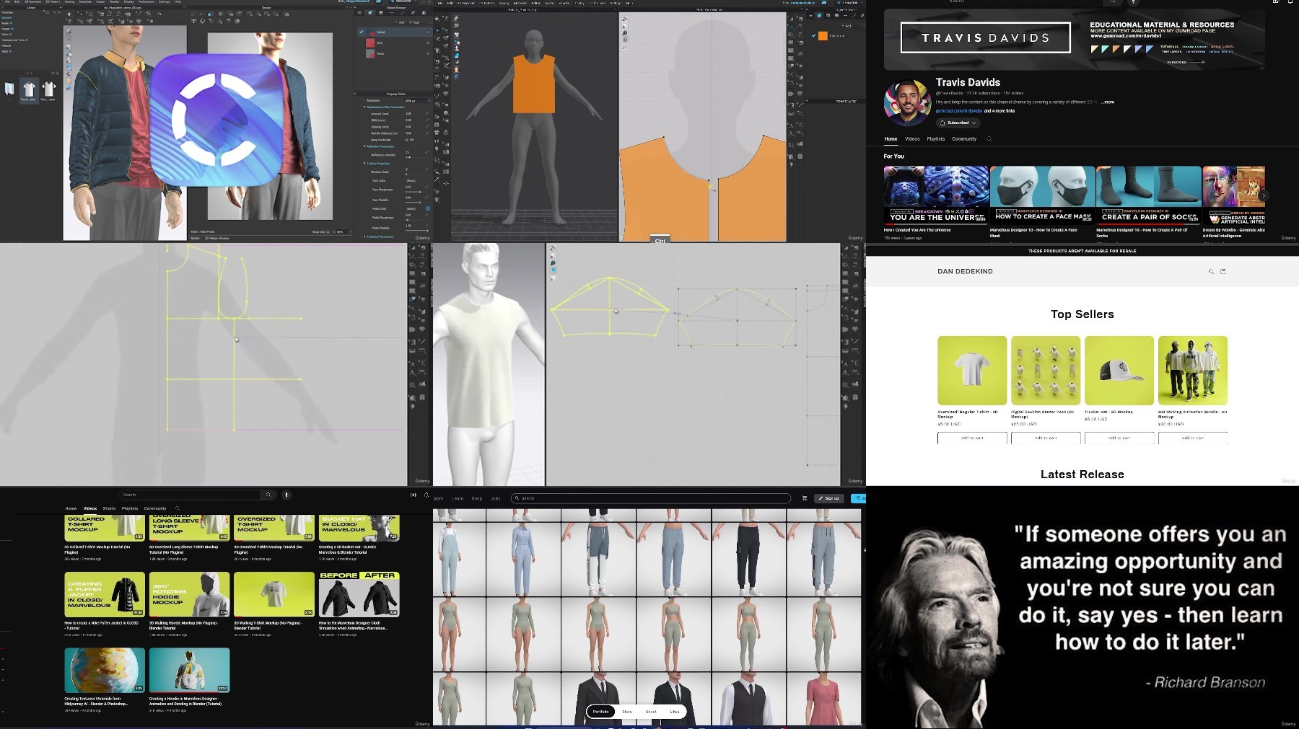The width and height of the screenshot is (1299, 729).
Task: Click the large CLO app logo
Action: 216,119
